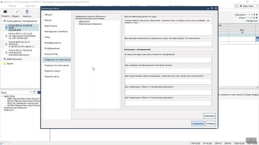Select Фирменные сборники in dialog tree
Screen dimensions: 259x145
point(90,24)
